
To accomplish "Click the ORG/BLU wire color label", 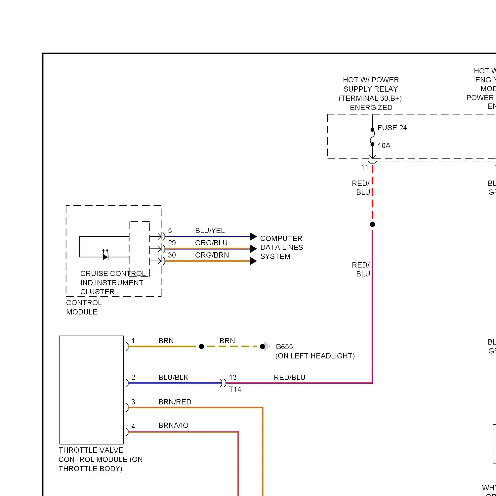I will pyautogui.click(x=211, y=243).
